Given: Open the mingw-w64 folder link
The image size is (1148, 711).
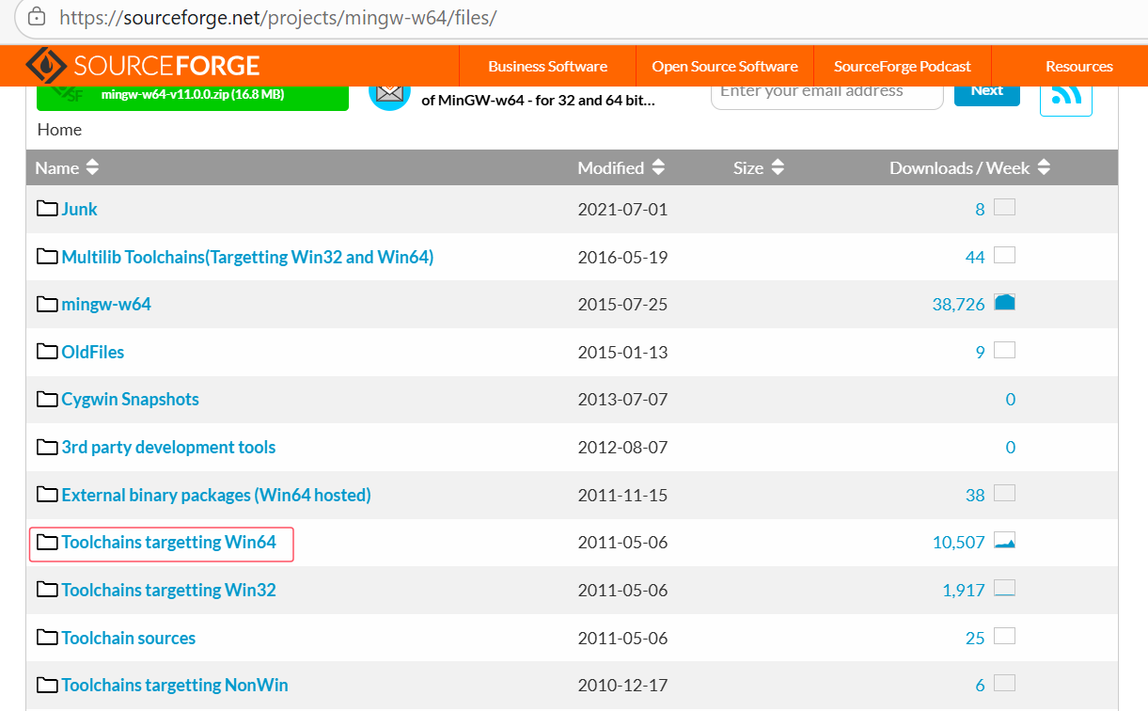Looking at the screenshot, I should [x=106, y=304].
